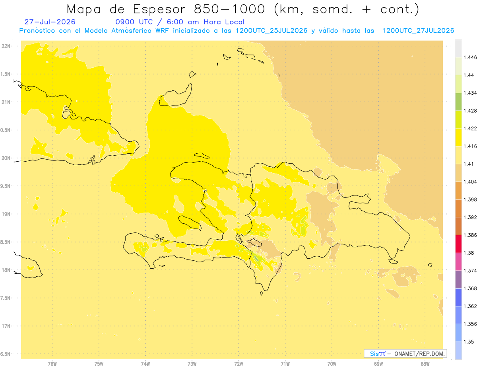Click the legend value '1.434'
Image resolution: width=477 pixels, height=369 pixels.
[x=470, y=93]
